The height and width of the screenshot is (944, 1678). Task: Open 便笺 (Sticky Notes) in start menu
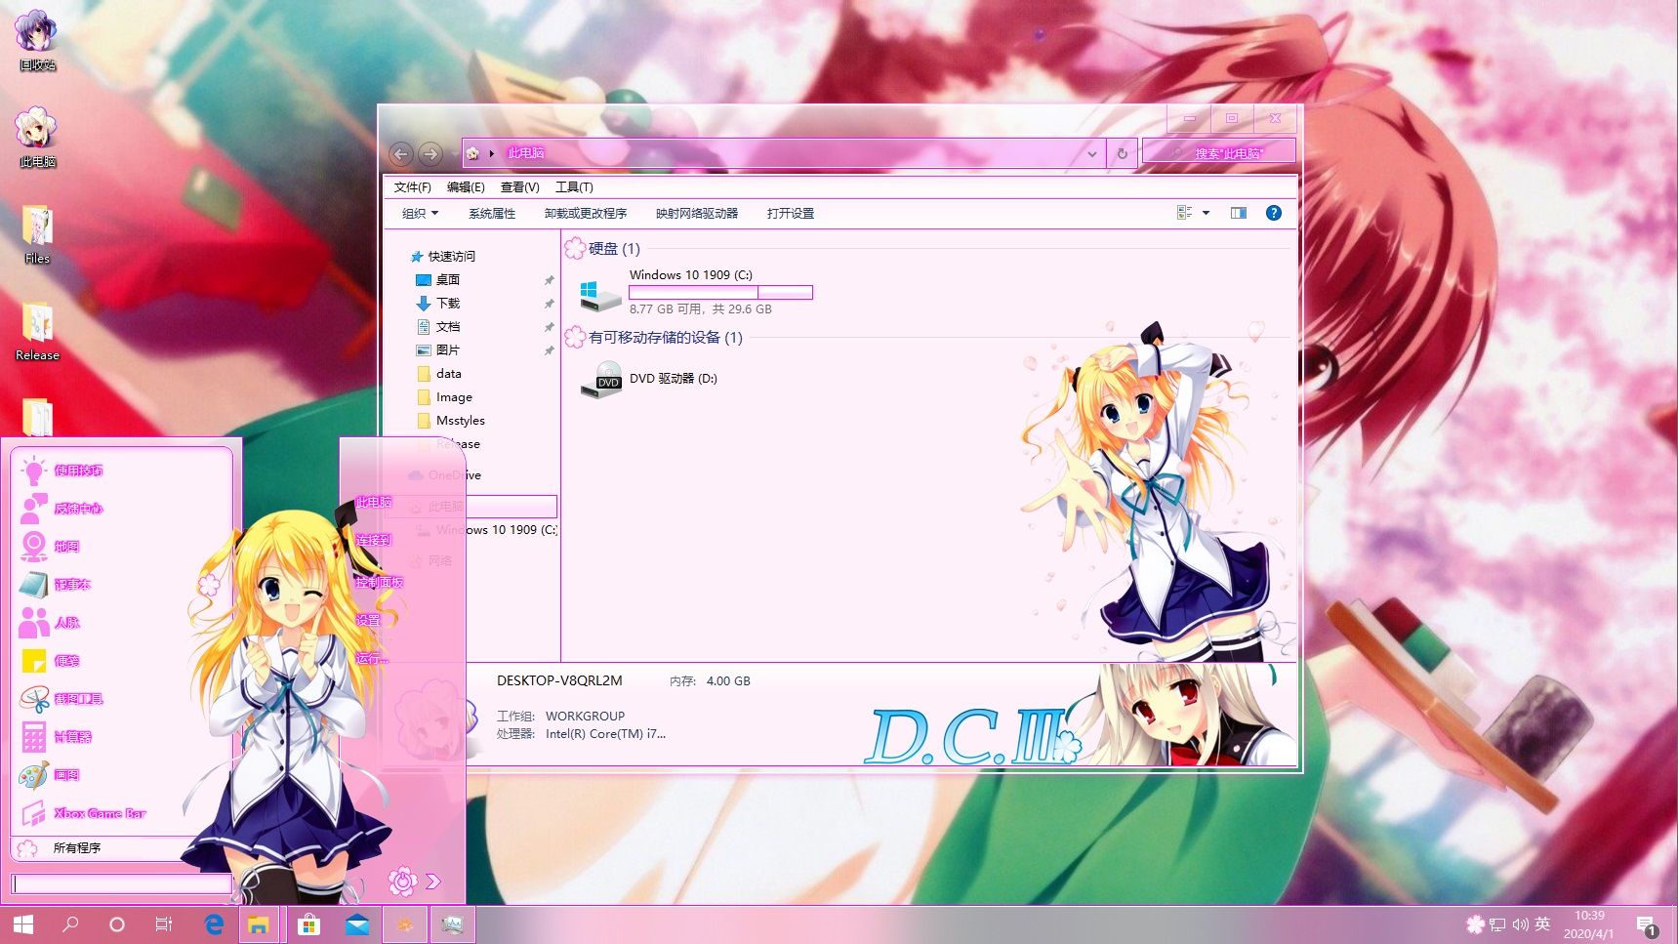51,661
